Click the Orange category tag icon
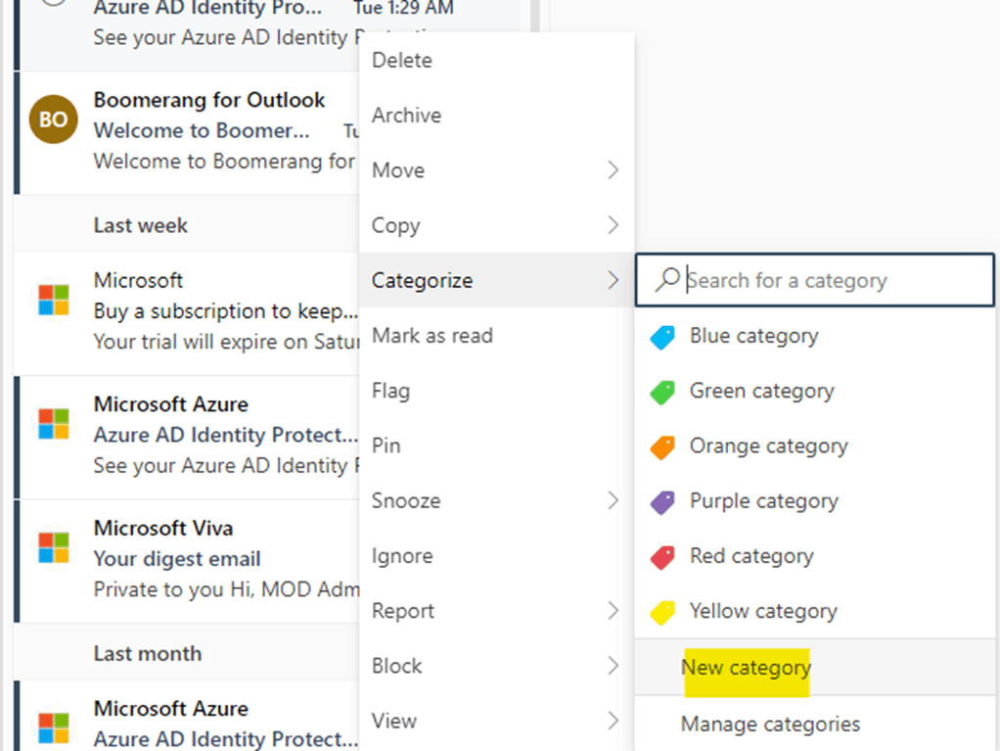This screenshot has height=751, width=1000. click(x=662, y=447)
